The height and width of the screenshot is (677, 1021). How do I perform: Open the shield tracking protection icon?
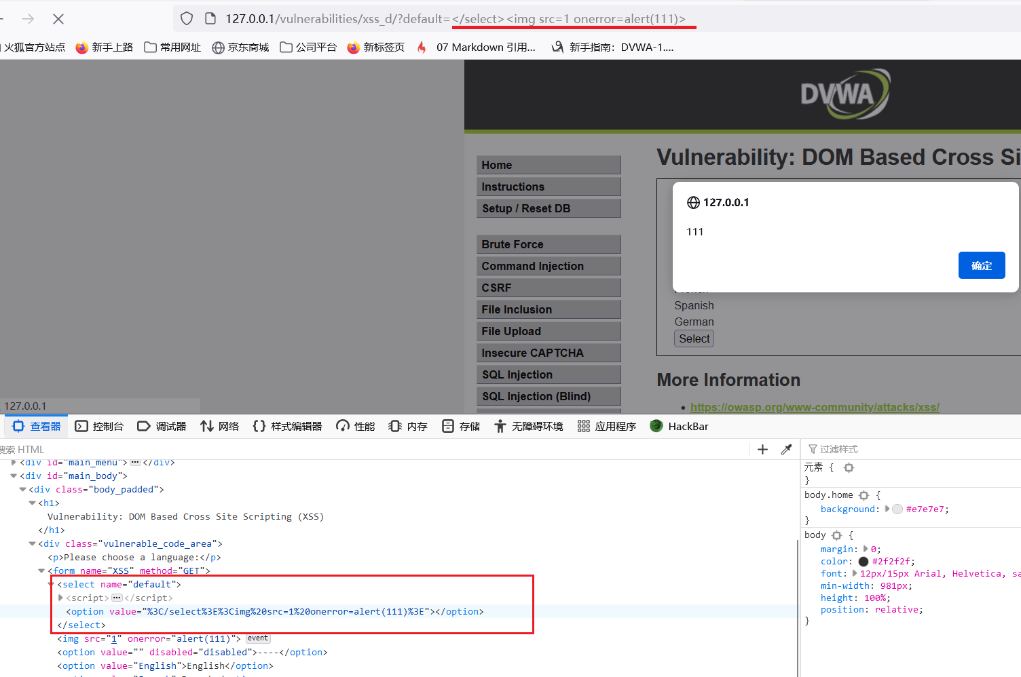pyautogui.click(x=187, y=19)
